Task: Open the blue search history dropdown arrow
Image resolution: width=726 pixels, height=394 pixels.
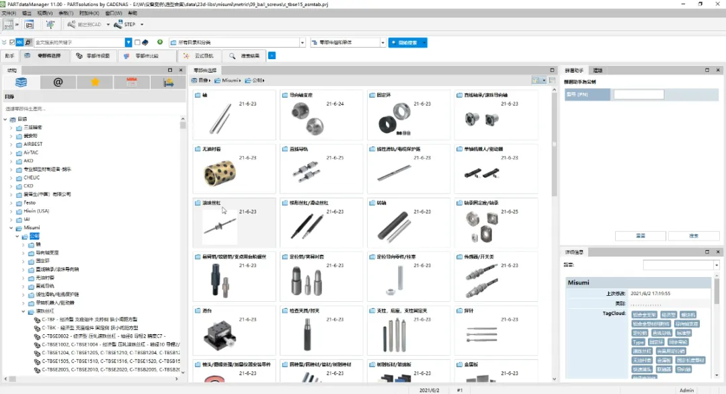Action: pyautogui.click(x=128, y=42)
